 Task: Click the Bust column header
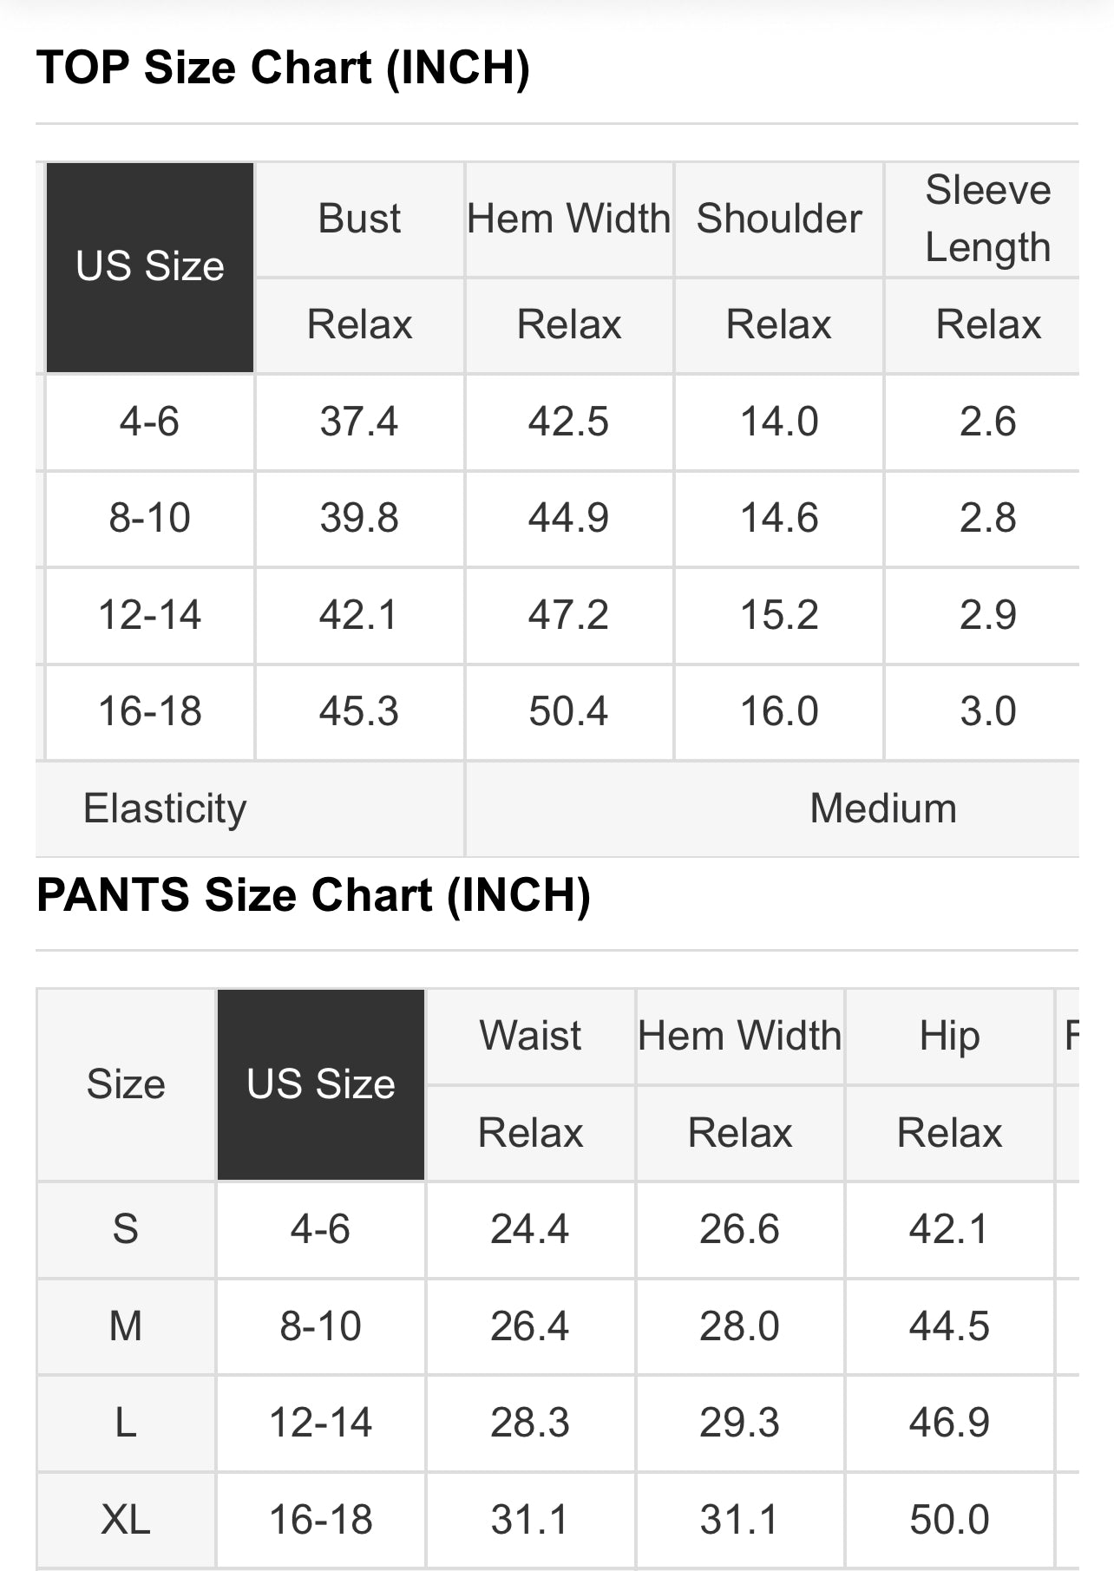pyautogui.click(x=359, y=219)
